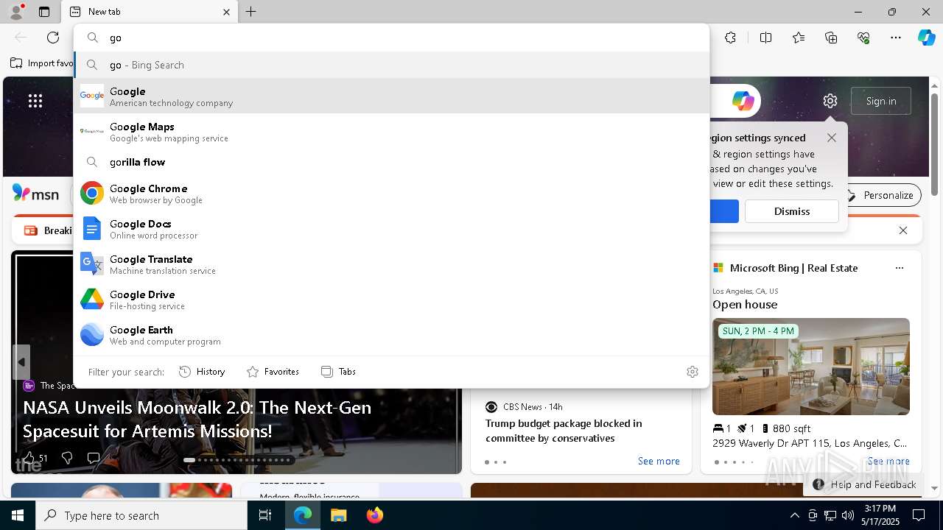Click the Personalize button
This screenshot has width=943, height=530.
tap(880, 195)
